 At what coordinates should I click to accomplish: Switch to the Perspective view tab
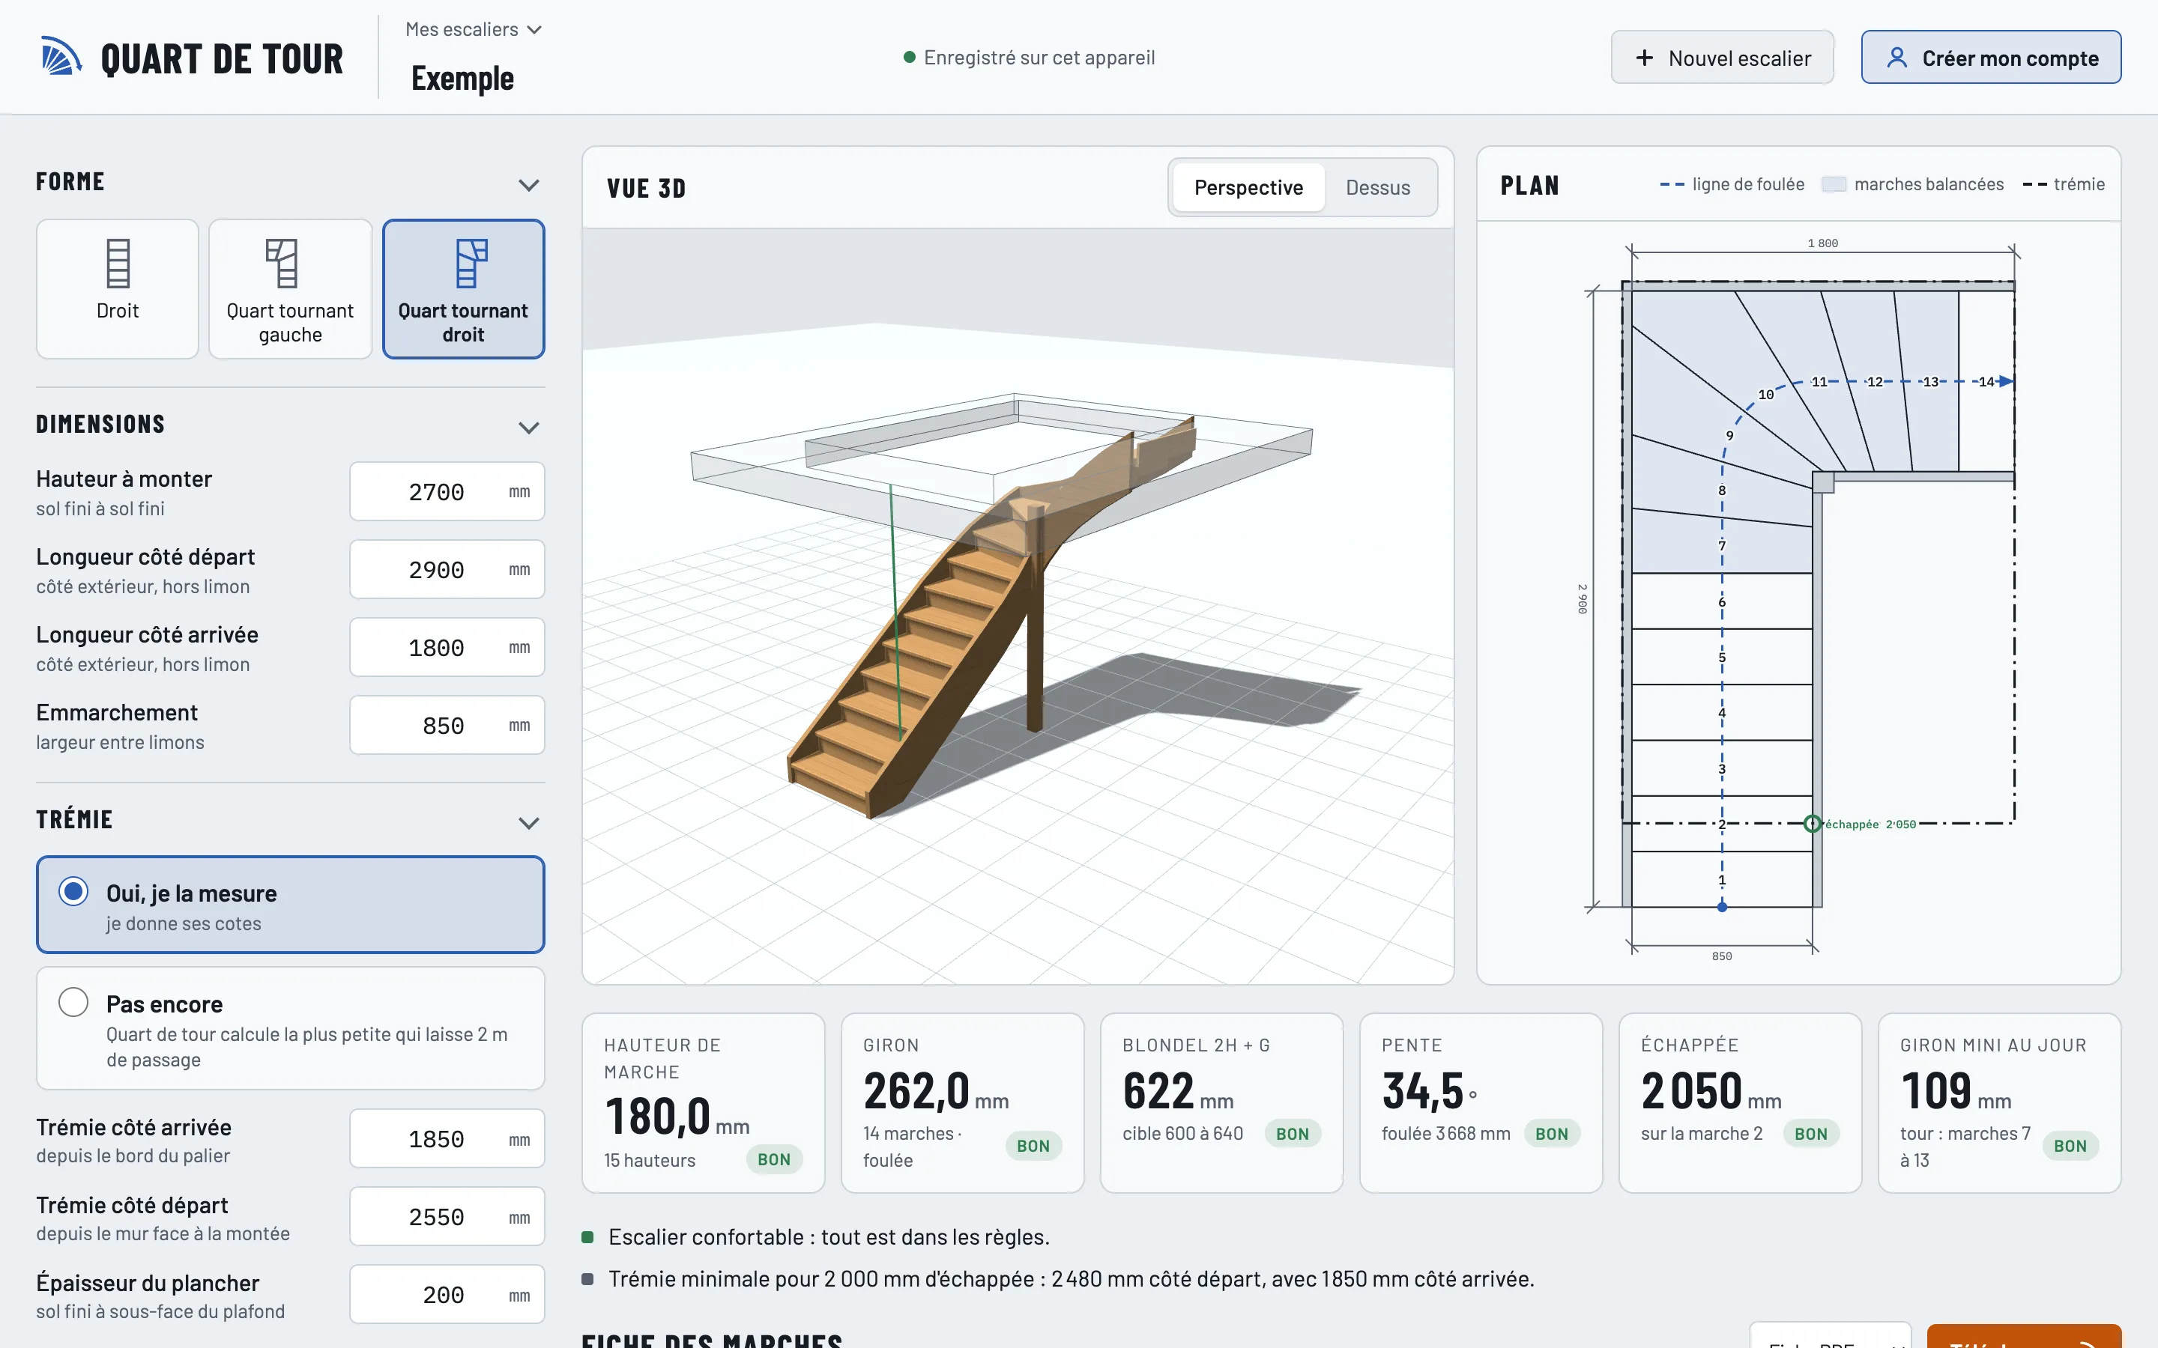[1248, 187]
